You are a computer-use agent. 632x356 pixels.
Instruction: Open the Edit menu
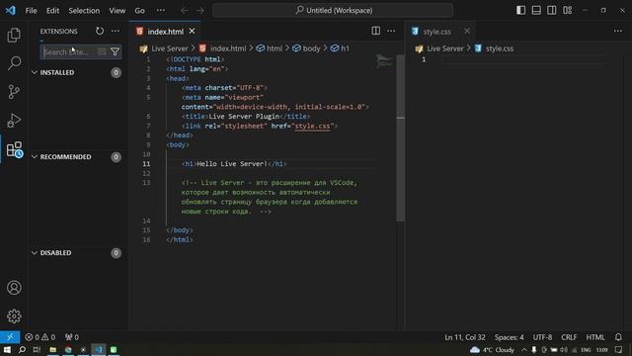coord(52,11)
